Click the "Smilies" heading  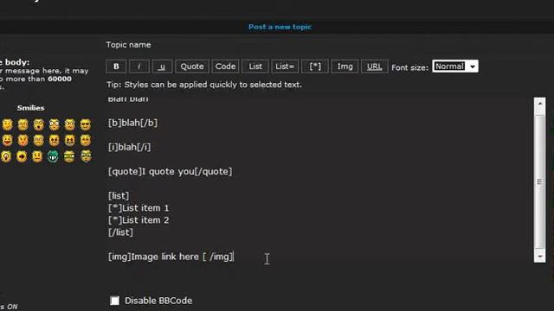click(31, 108)
